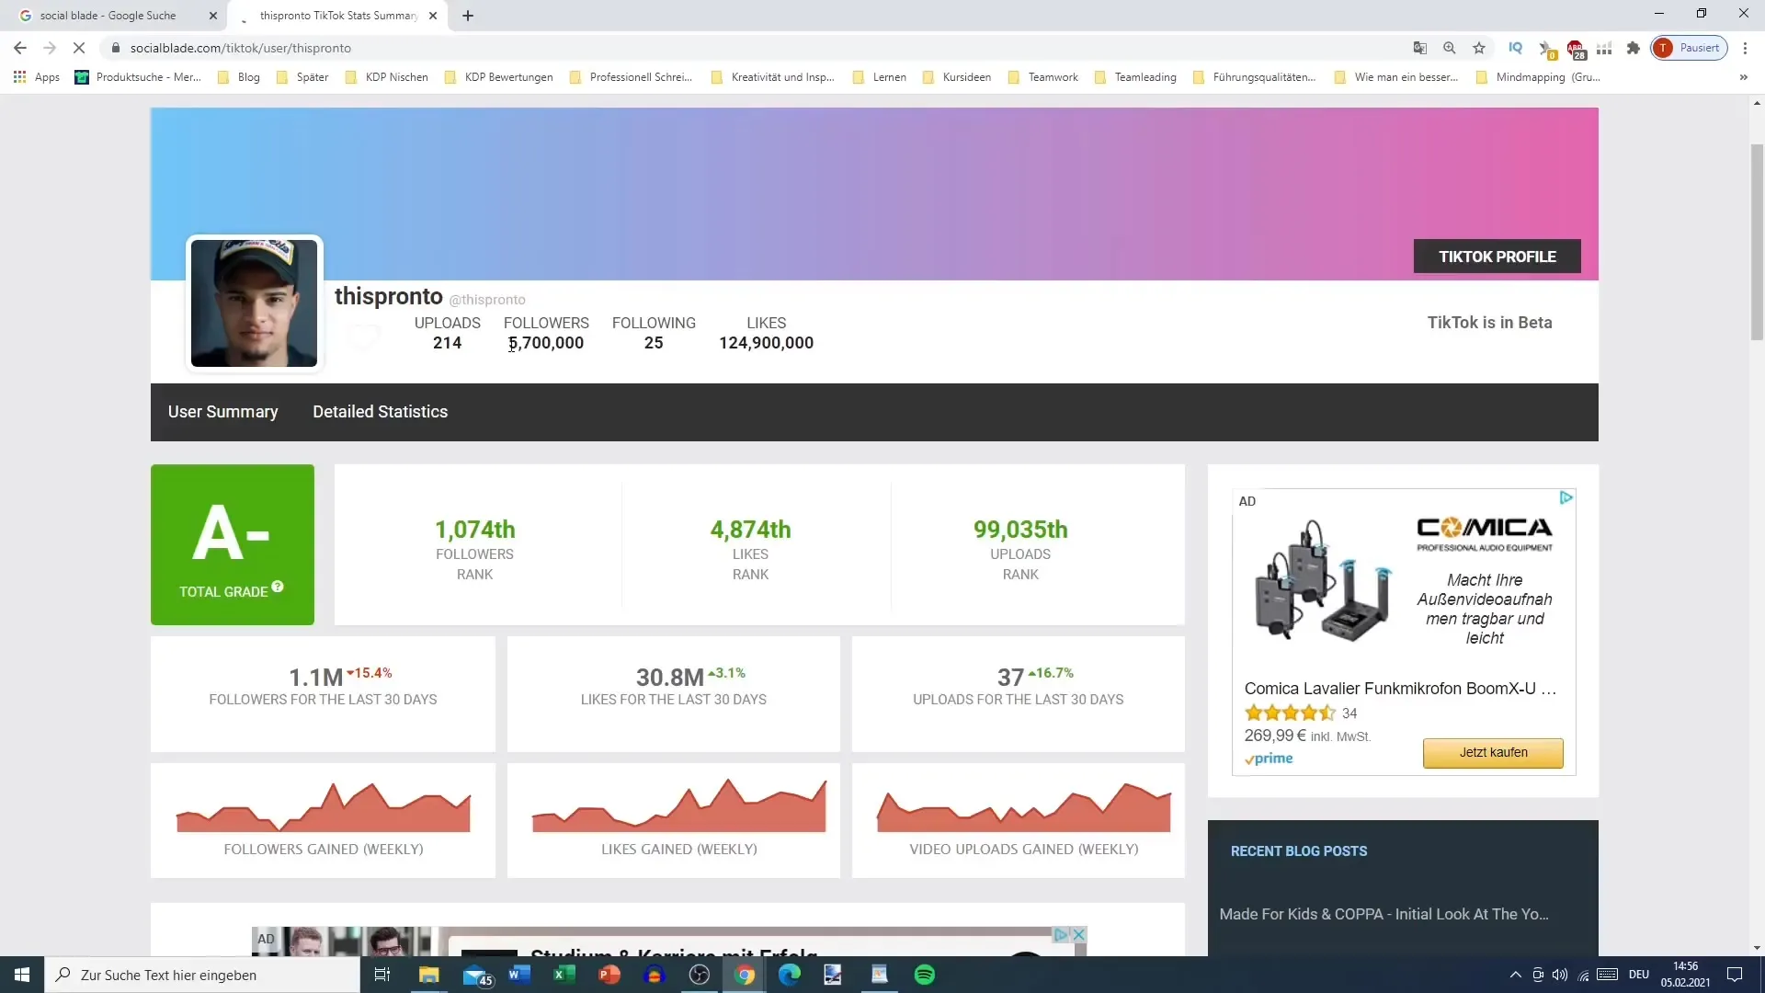Open the Extensions puzzle menu
1765x993 pixels.
pyautogui.click(x=1634, y=48)
